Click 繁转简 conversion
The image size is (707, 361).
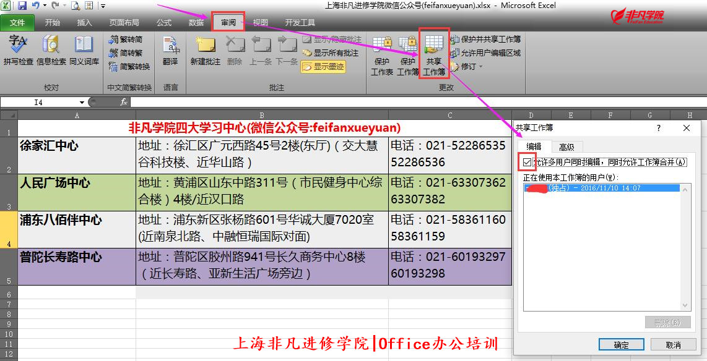tap(125, 40)
